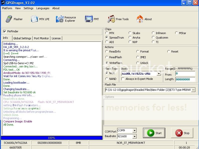Choose the ReadInfo action
199x149 pixels.
tap(106, 51)
